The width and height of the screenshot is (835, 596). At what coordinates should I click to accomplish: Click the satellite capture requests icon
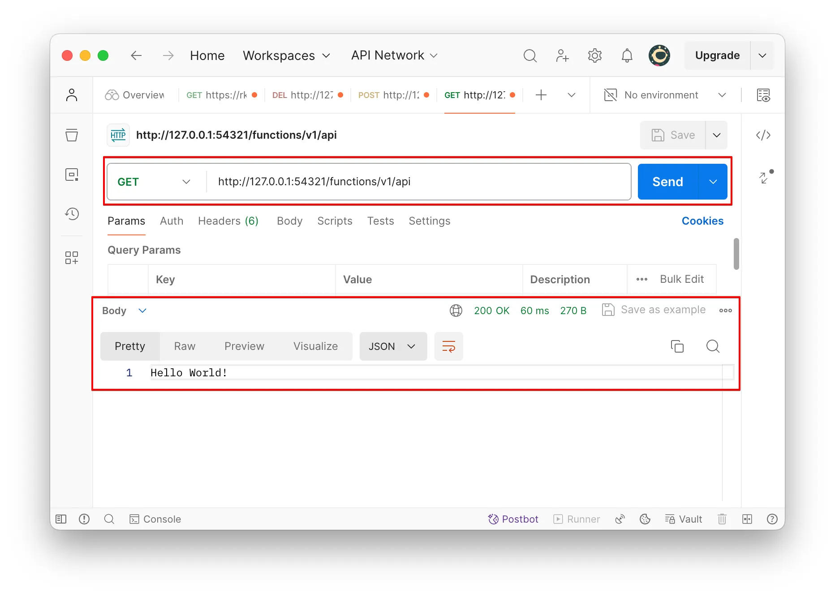(x=620, y=519)
